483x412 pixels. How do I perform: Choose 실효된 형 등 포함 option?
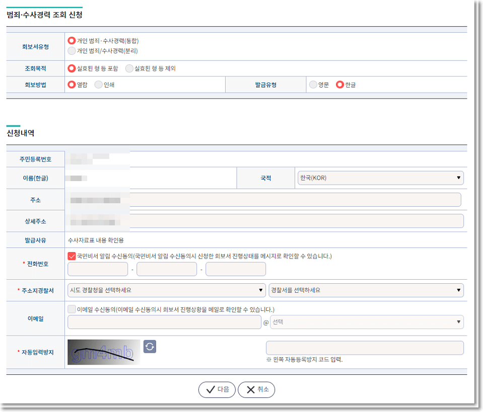(72, 68)
